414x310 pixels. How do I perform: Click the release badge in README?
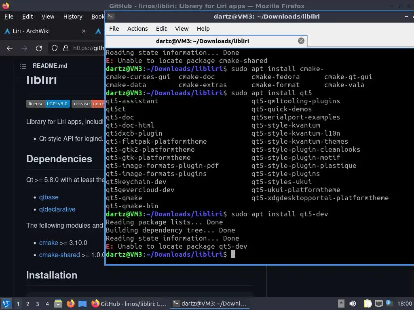pyautogui.click(x=88, y=104)
